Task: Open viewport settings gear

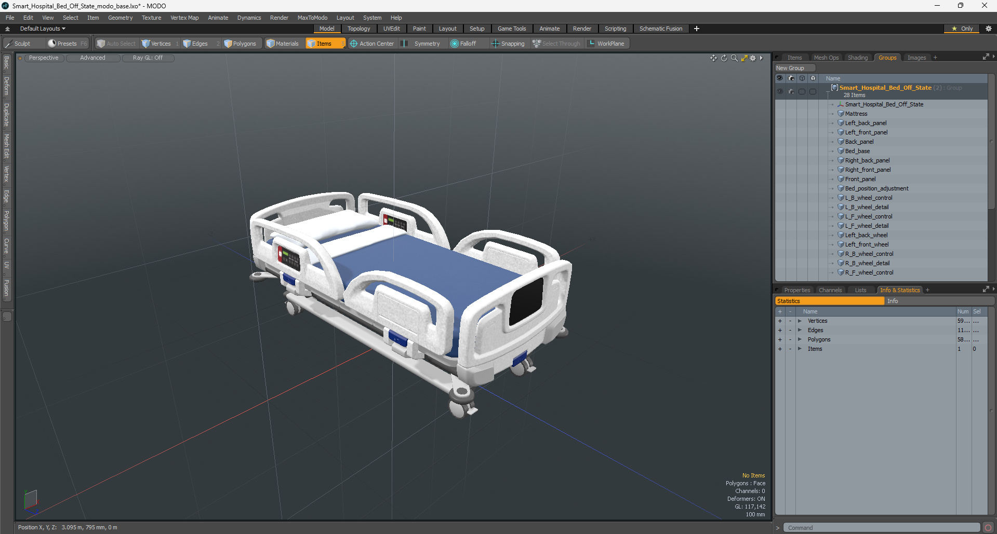Action: pyautogui.click(x=753, y=58)
